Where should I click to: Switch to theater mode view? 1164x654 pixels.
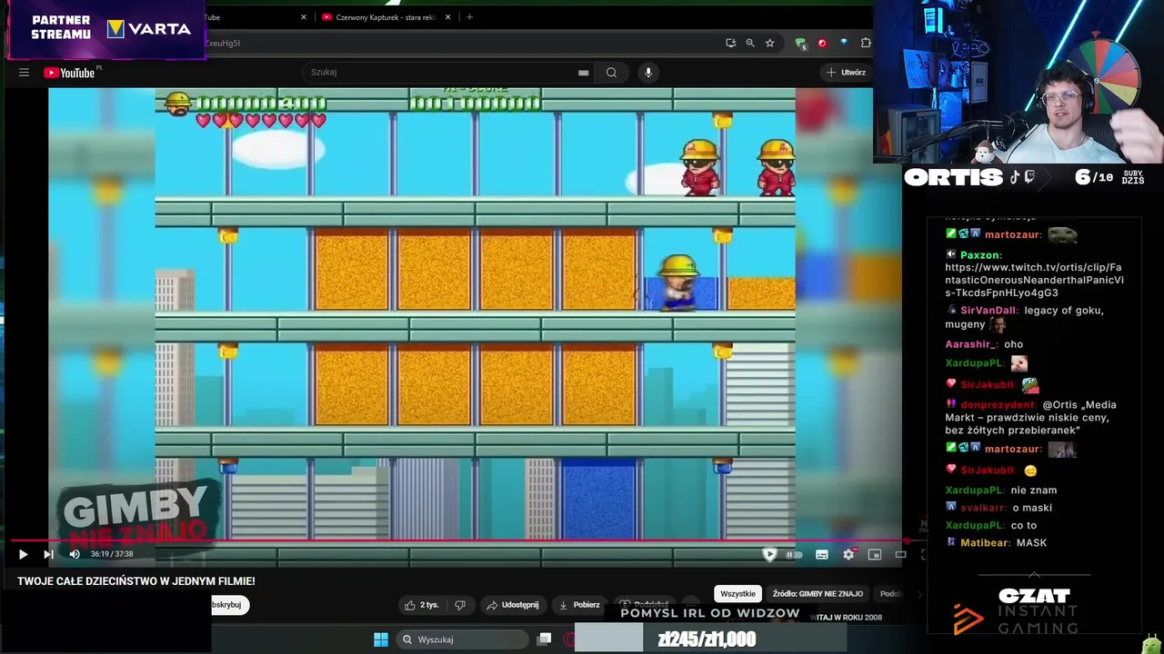[900, 554]
